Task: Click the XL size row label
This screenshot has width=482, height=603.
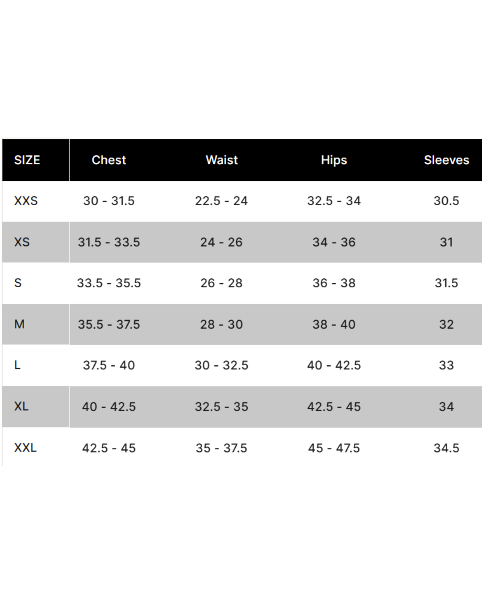Action: 21,406
